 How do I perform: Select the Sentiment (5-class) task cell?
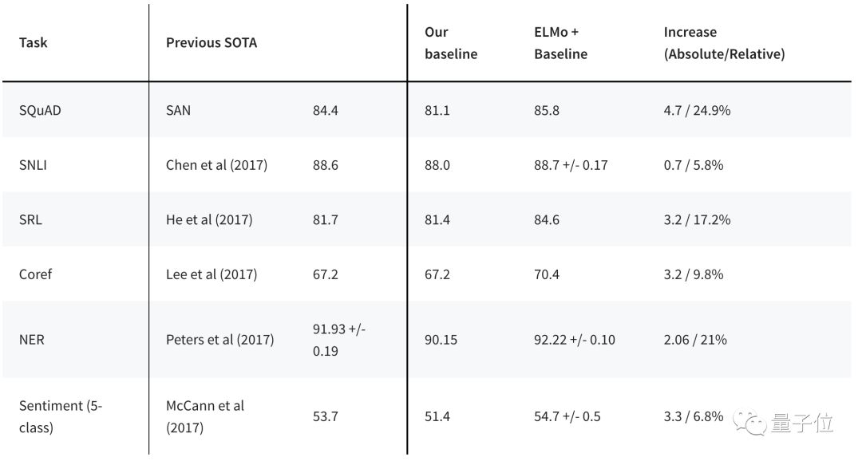[x=61, y=416]
